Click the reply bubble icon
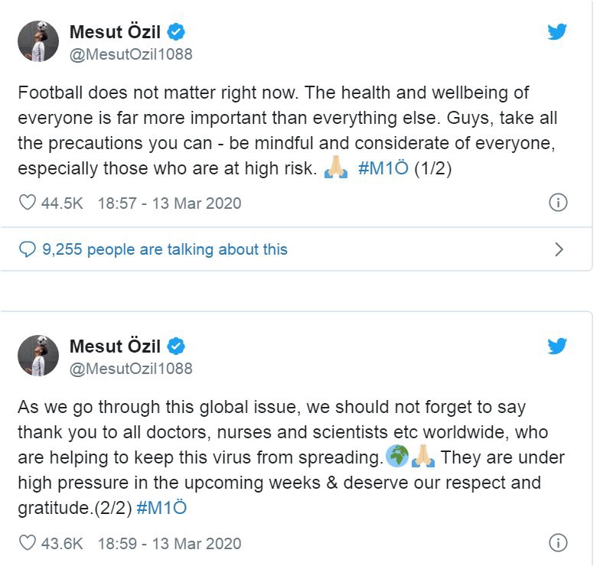 coord(28,249)
